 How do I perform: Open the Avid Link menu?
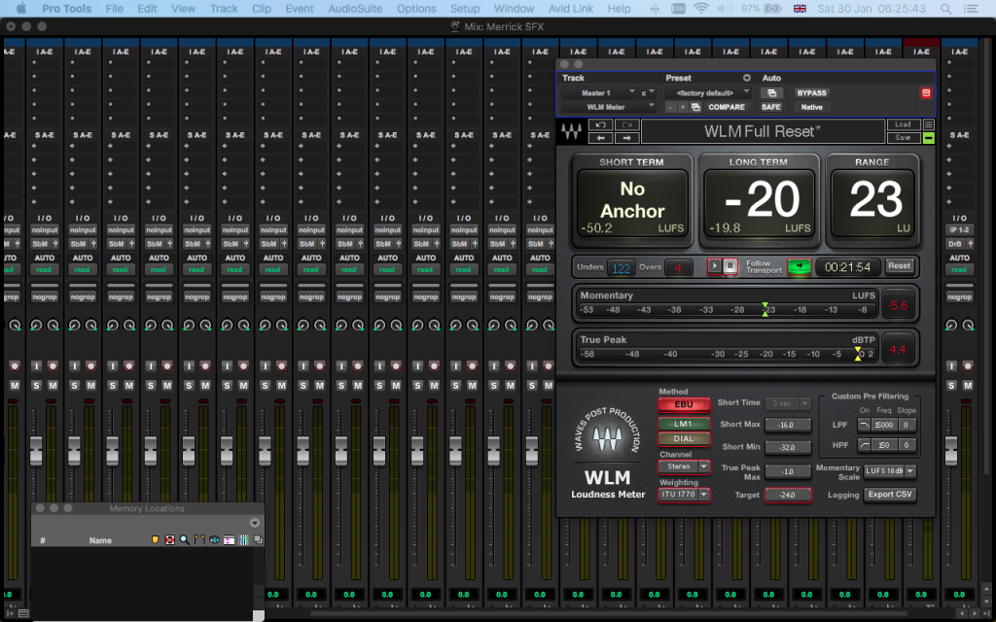(x=570, y=9)
